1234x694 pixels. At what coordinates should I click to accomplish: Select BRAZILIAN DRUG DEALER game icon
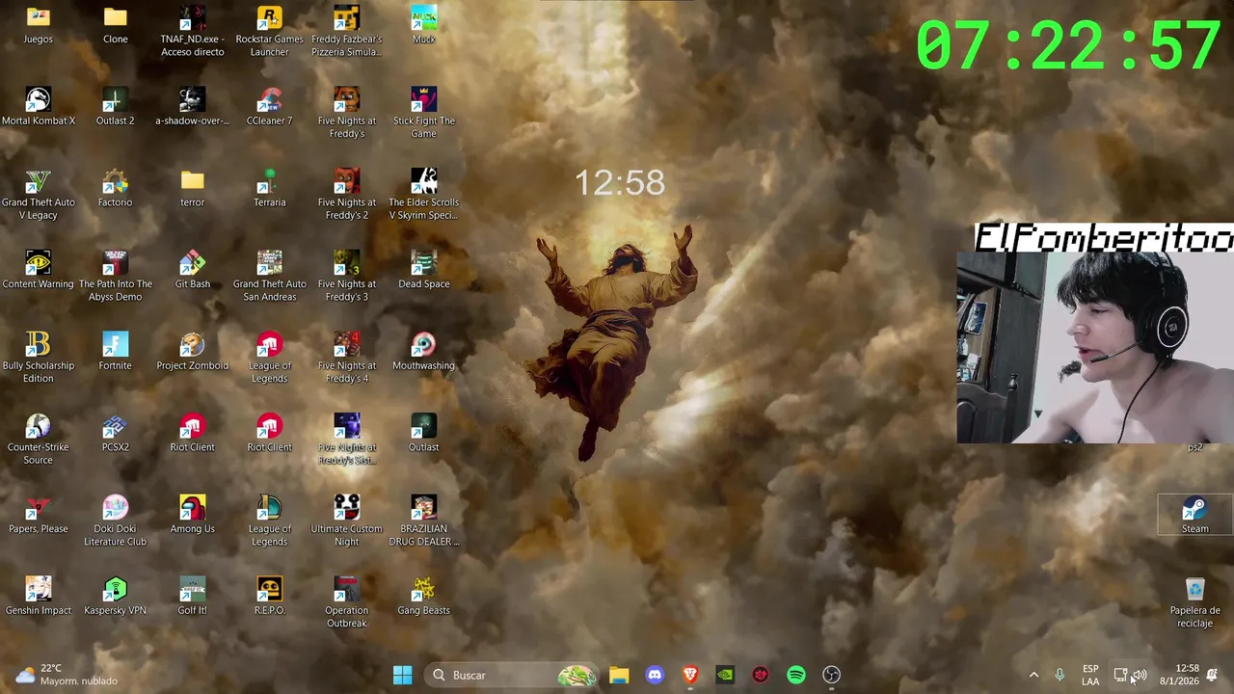(x=424, y=521)
